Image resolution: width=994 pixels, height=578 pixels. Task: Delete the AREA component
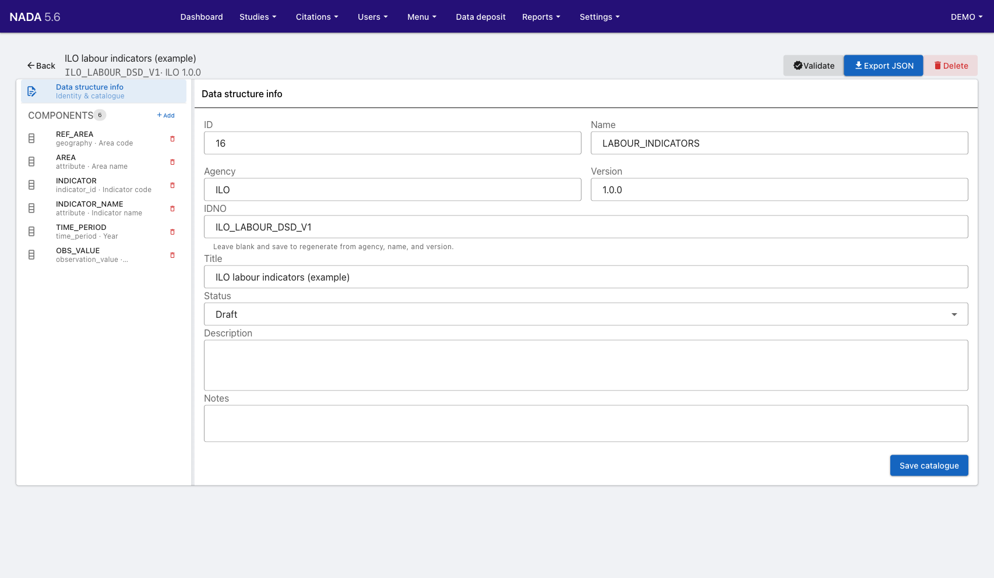point(172,162)
